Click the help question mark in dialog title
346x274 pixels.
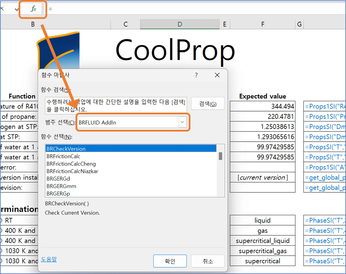coord(196,75)
